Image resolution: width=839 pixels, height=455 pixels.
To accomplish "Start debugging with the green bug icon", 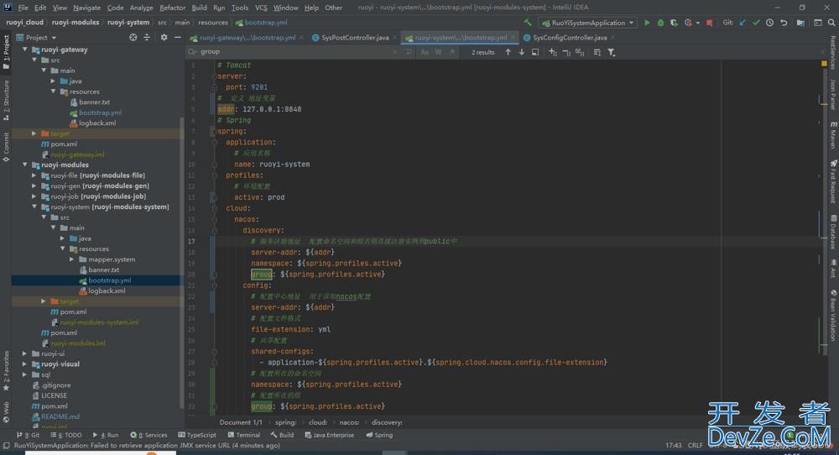I will tap(660, 23).
